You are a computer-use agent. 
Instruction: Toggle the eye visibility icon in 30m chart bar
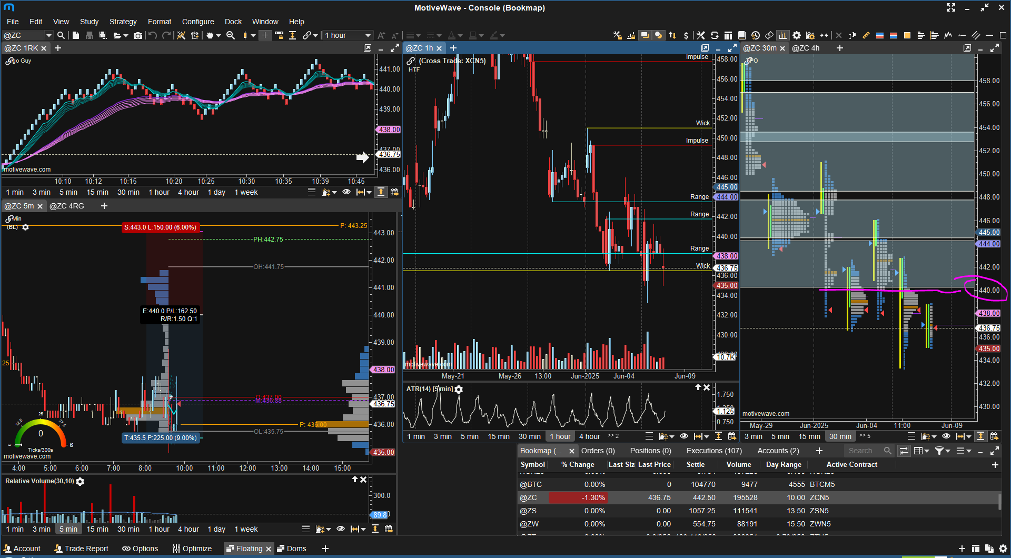(946, 436)
